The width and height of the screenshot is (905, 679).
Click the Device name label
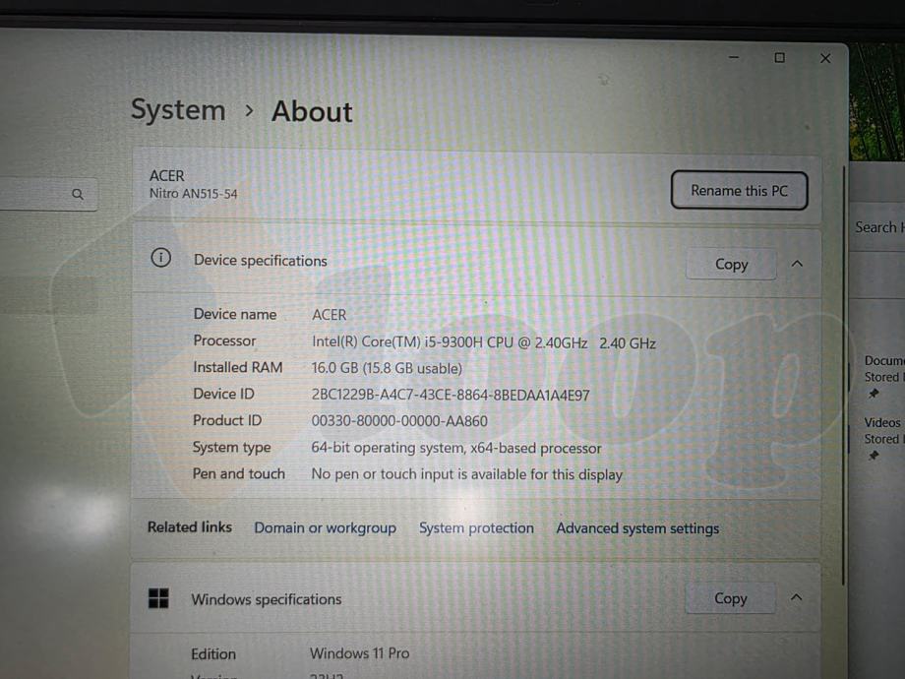tap(235, 314)
